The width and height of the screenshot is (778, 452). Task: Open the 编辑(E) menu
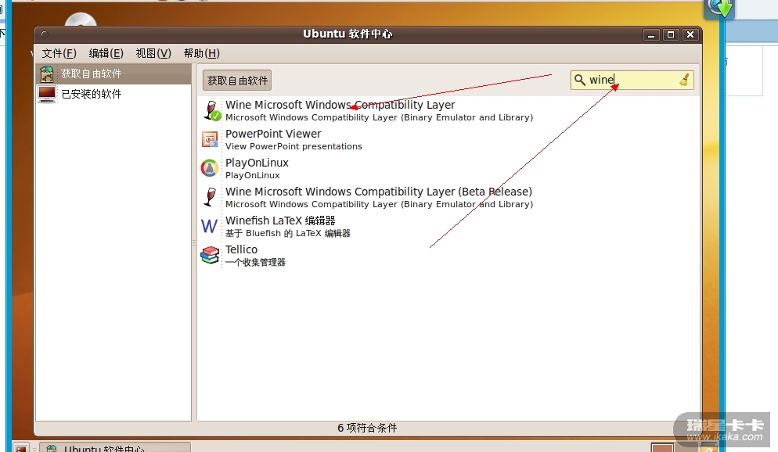tap(106, 53)
